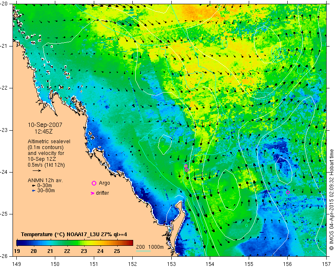Click the 0.5m/s velocity scale arrow
Screen dimensions: 335x268
(37, 170)
